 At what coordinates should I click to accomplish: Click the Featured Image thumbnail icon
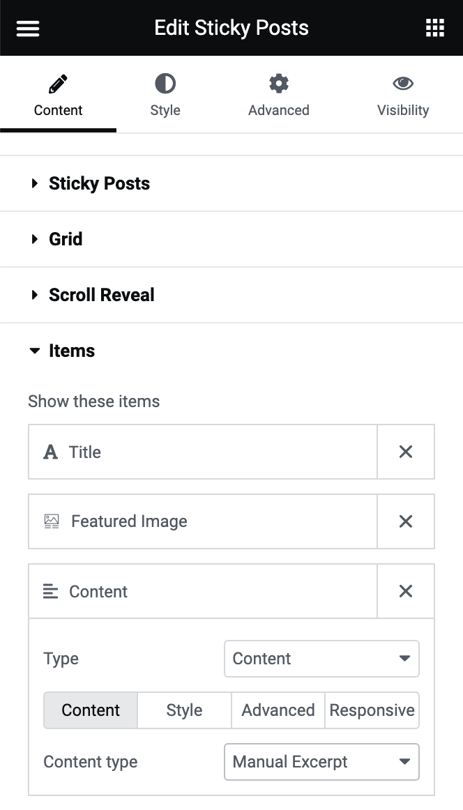pyautogui.click(x=50, y=521)
